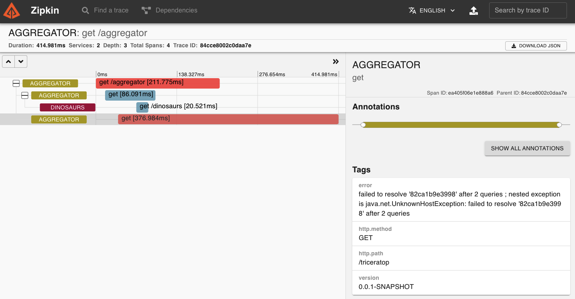Screen dimensions: 575x299
Task: Click the translate language icon
Action: (412, 10)
